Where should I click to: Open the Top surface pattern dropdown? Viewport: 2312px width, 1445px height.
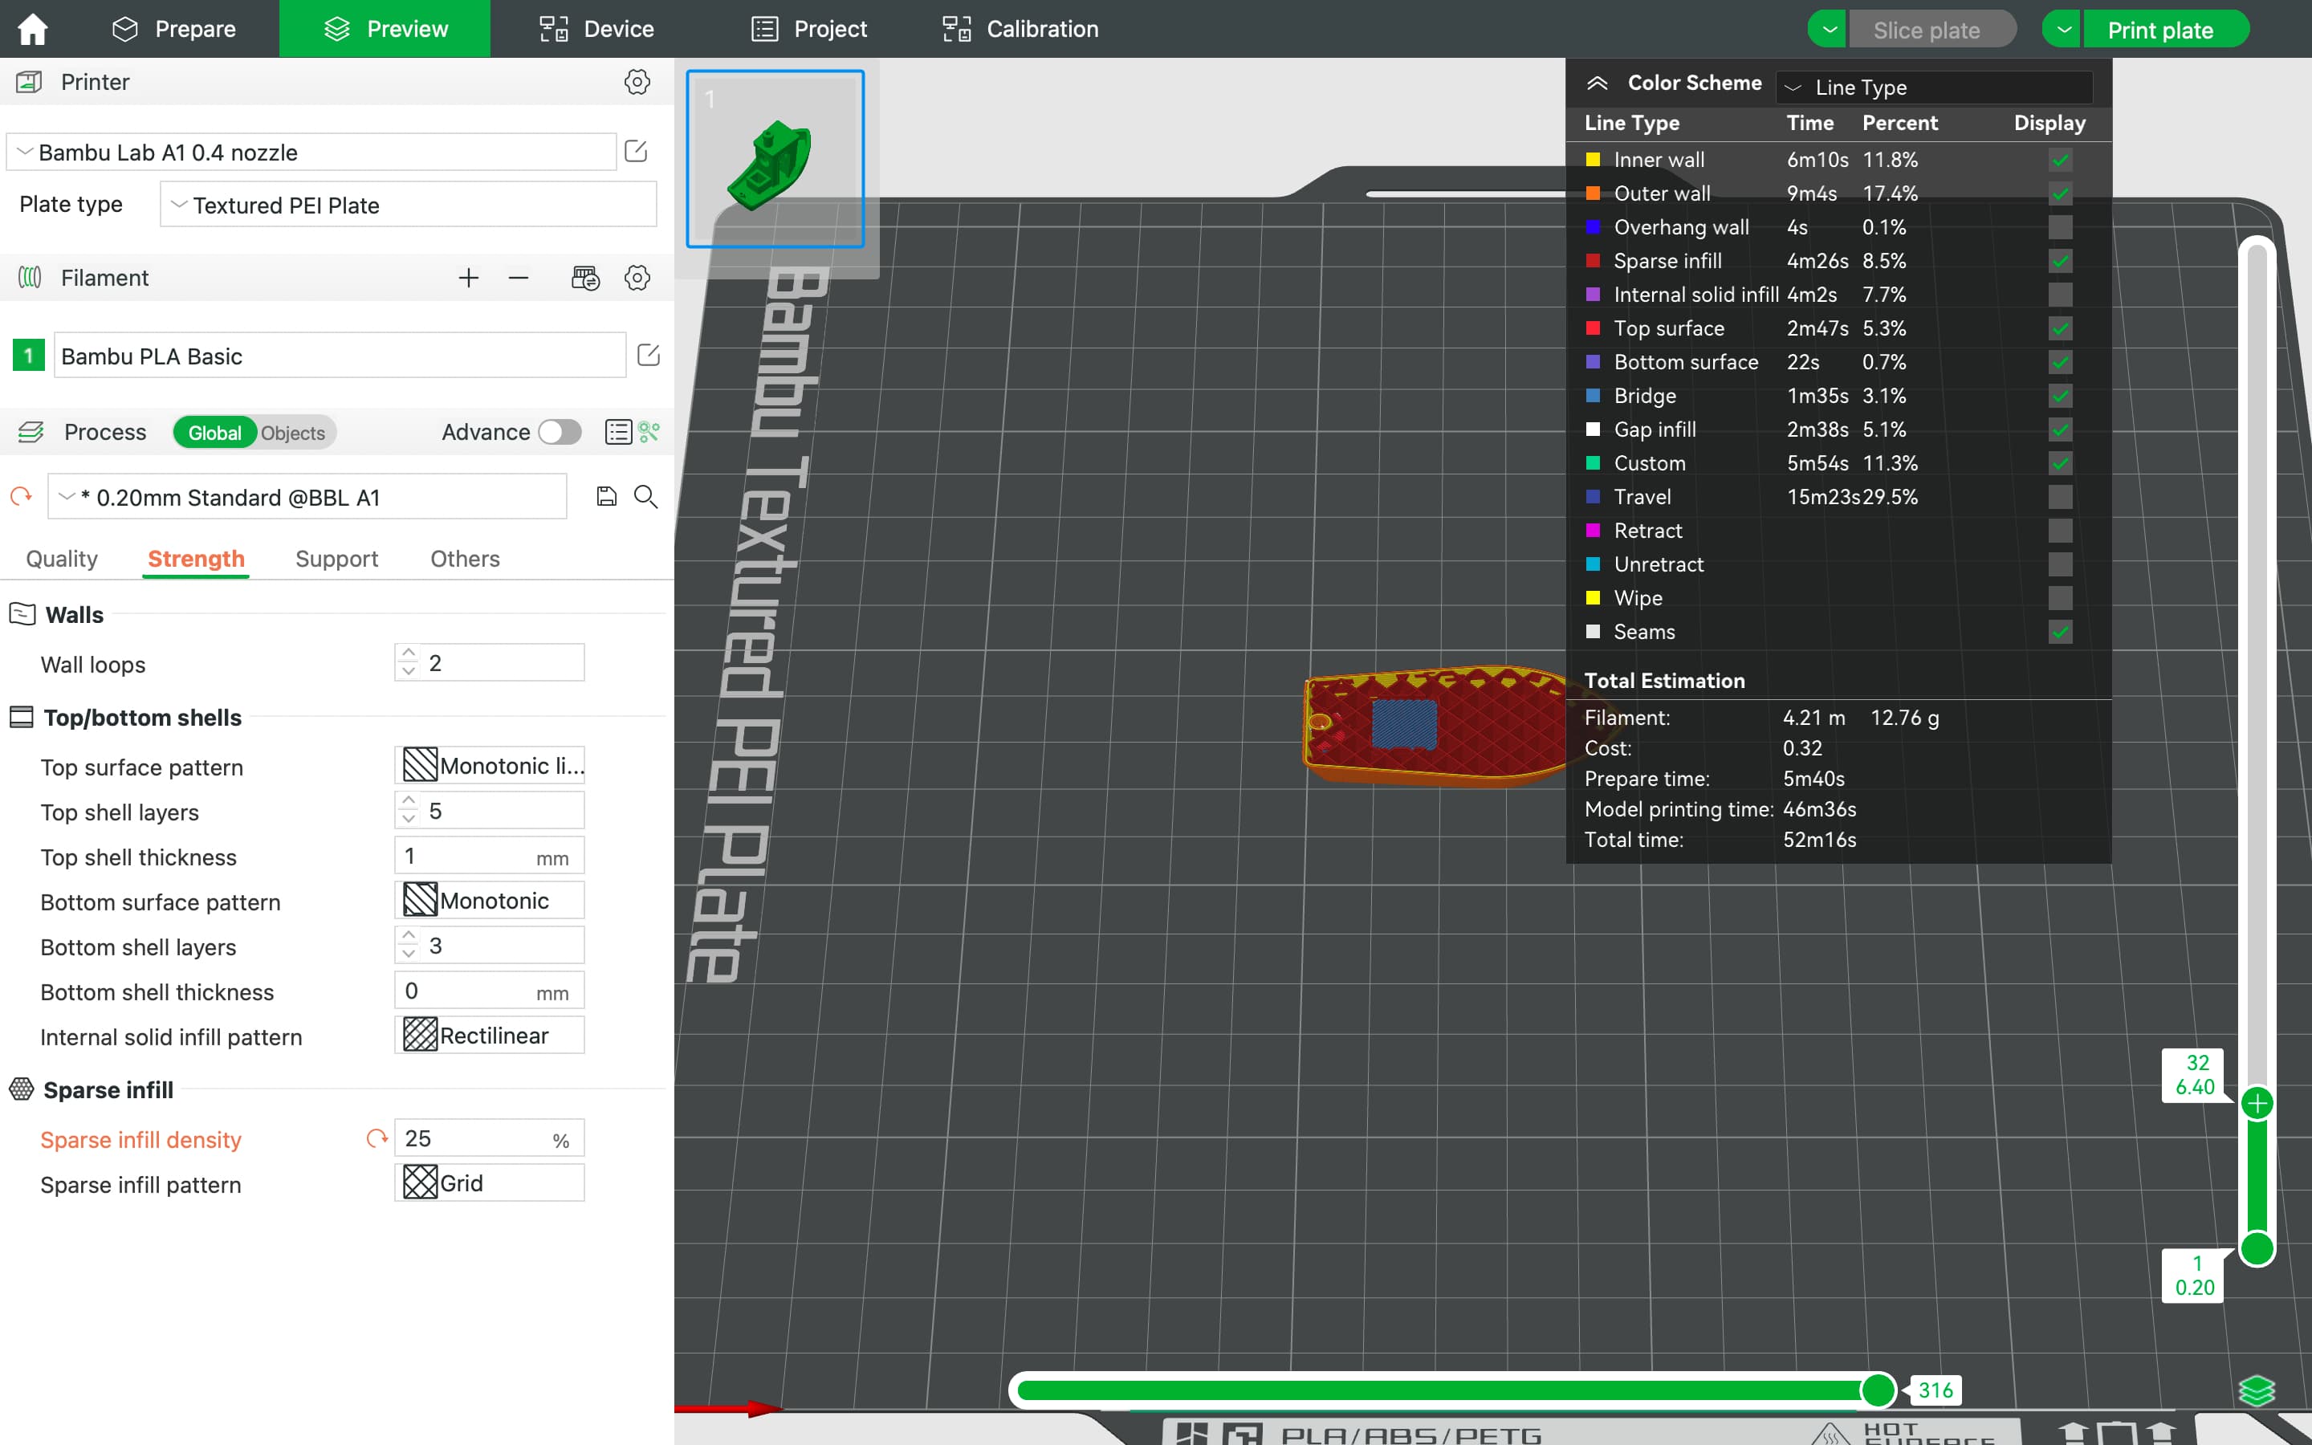click(489, 766)
